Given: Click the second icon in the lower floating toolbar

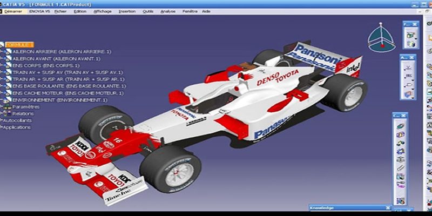Looking at the screenshot, I should pyautogui.click(x=400, y=135).
